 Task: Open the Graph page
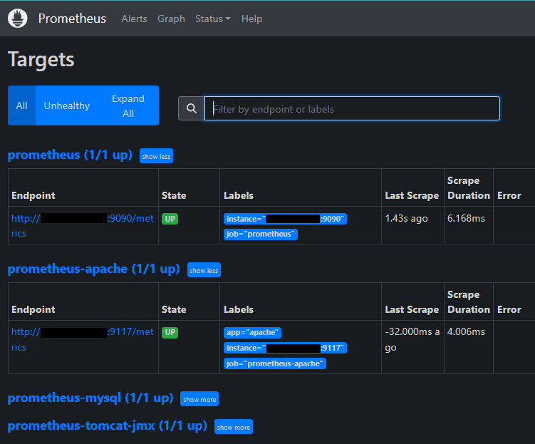click(171, 19)
